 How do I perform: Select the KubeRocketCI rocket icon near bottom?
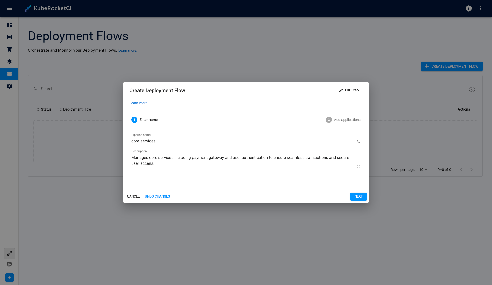(x=9, y=253)
